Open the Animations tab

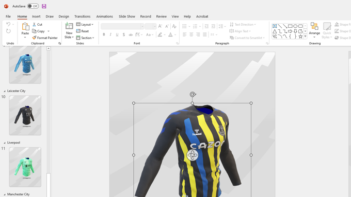(x=105, y=16)
